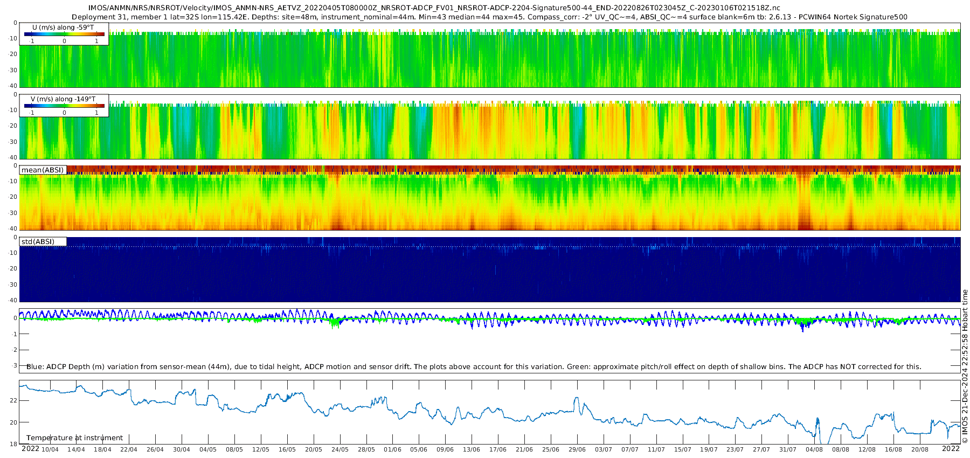Click the 2022 year label at bottom right
This screenshot has height=458, width=970.
click(951, 449)
